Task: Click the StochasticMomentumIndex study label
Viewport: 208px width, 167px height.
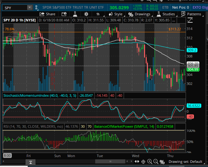Action: [x=40, y=95]
